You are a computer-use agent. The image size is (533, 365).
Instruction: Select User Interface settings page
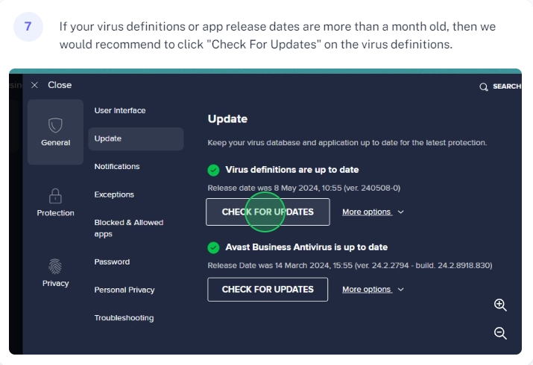tap(120, 110)
